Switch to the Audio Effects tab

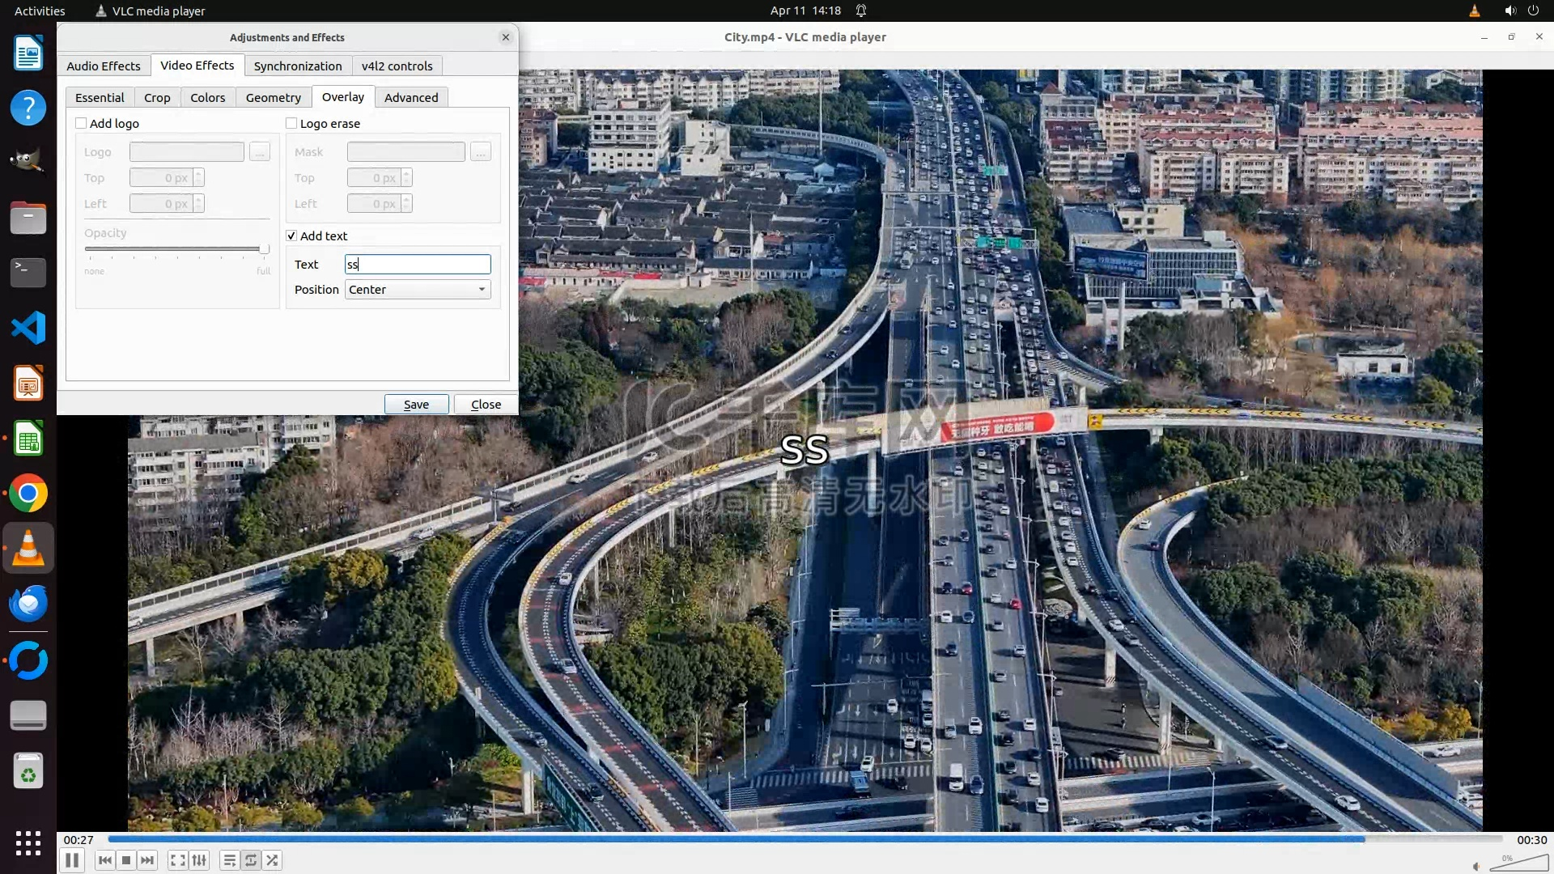click(104, 66)
